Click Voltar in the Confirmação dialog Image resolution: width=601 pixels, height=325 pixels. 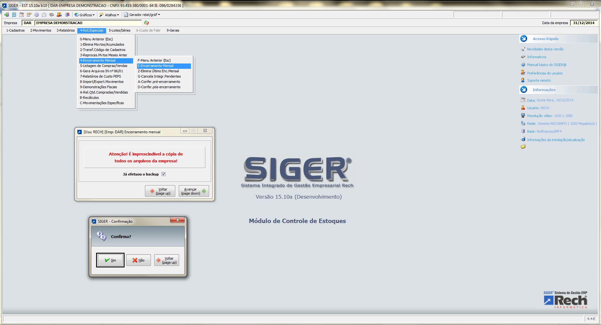167,260
